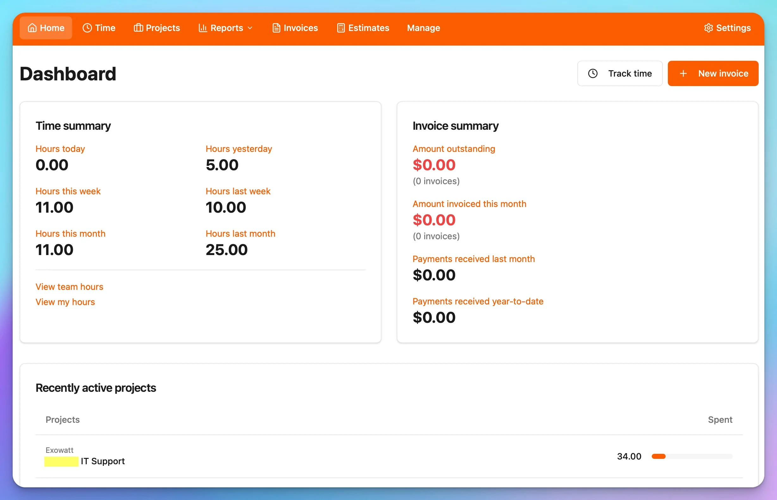Click the Home house icon
This screenshot has width=777, height=500.
[x=32, y=28]
